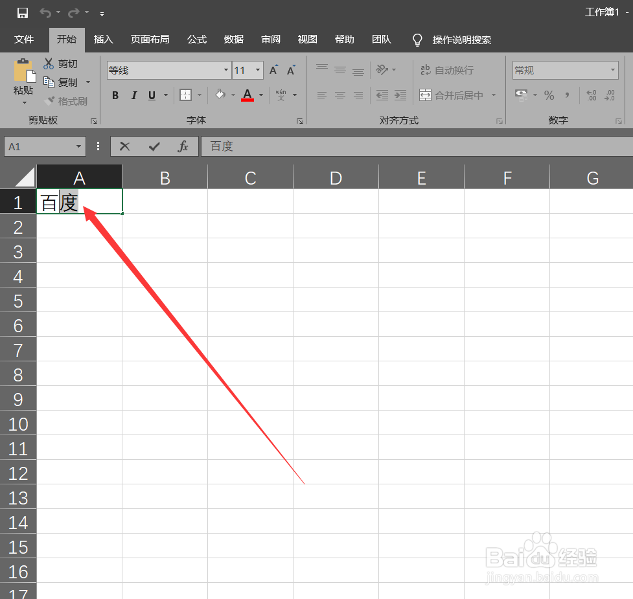Expand underline style dropdown arrow
This screenshot has width=633, height=599.
pos(165,95)
